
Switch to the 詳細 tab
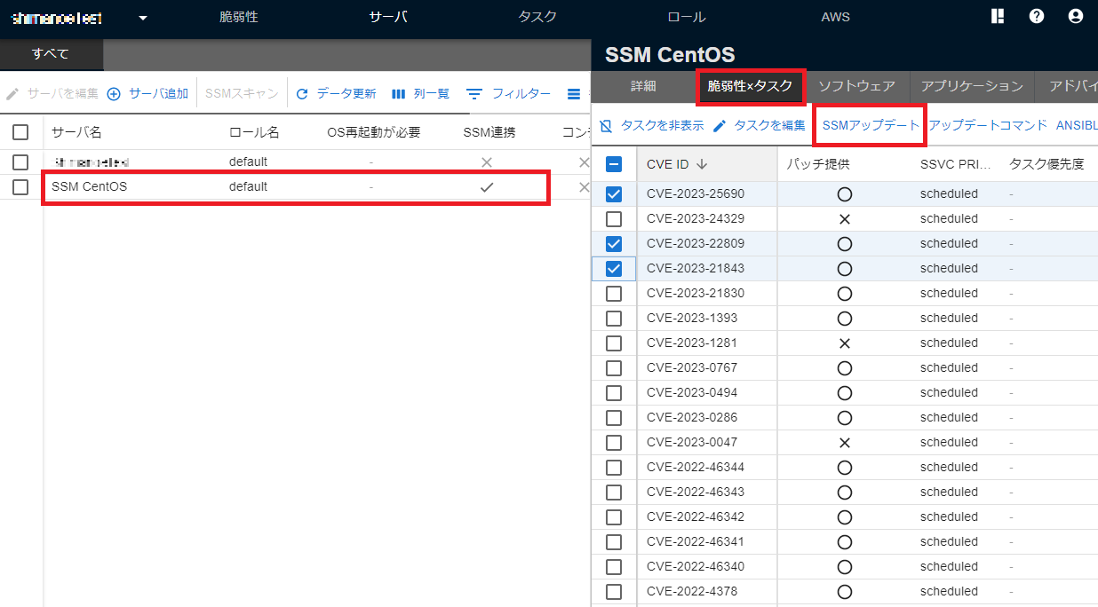[643, 86]
